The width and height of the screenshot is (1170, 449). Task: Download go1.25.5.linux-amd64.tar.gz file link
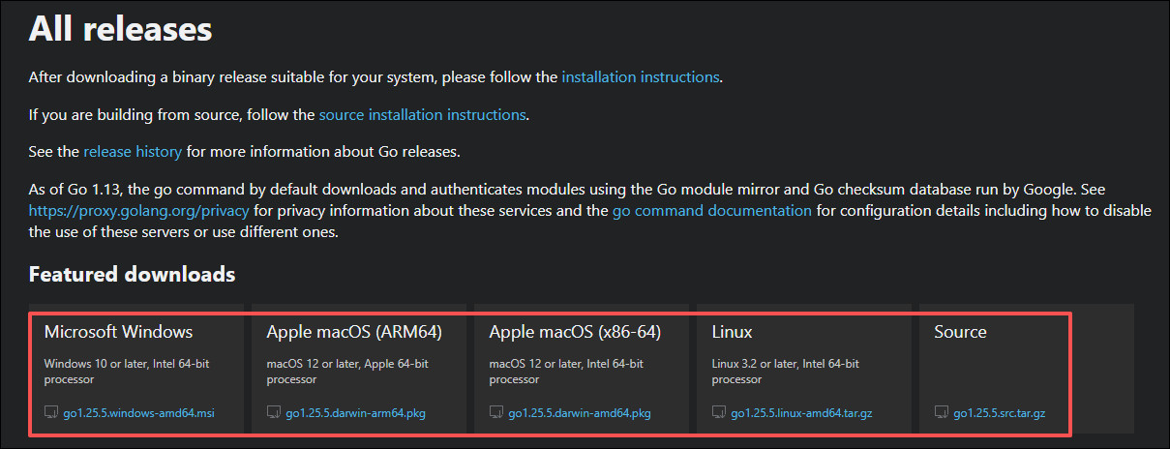801,413
